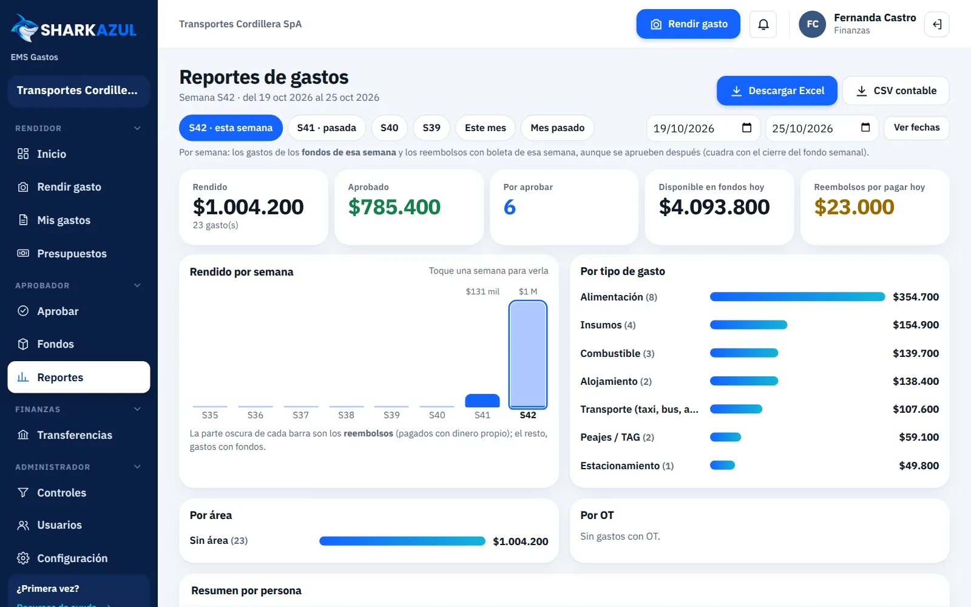Switch to S41 · pasada week
The height and width of the screenshot is (607, 971).
coord(326,128)
